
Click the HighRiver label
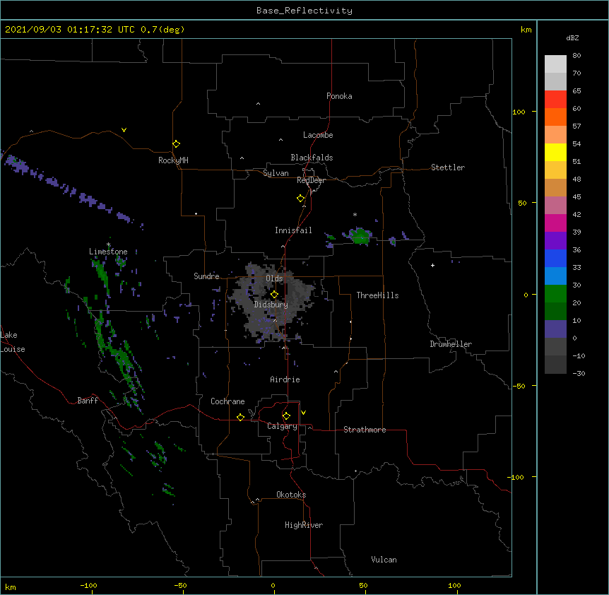tap(304, 525)
